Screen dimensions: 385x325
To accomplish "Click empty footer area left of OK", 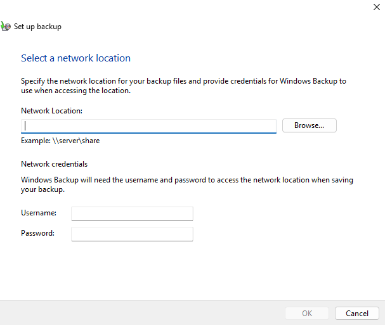I will [140, 313].
